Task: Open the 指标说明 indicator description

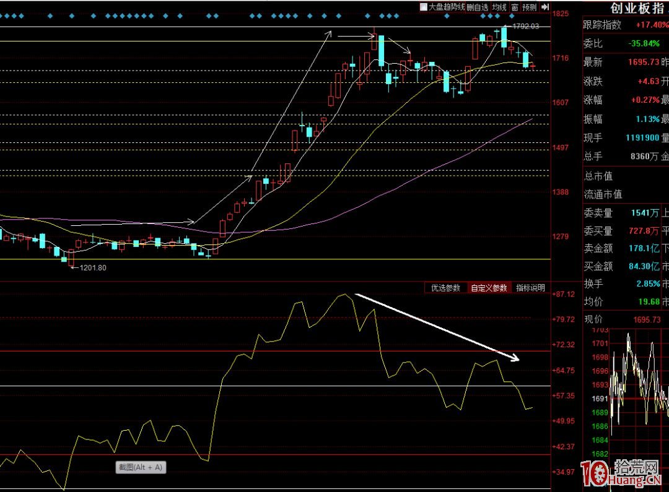Action: tap(530, 288)
